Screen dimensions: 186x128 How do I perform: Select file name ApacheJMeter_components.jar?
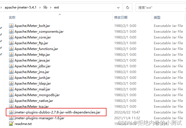39,32
